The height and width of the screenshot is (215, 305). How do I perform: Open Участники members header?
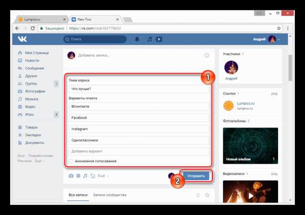tap(231, 54)
